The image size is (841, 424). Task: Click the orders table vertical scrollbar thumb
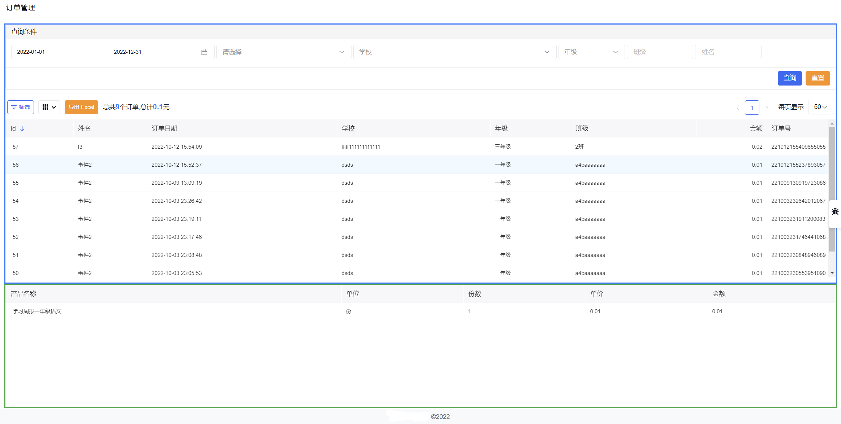click(832, 189)
